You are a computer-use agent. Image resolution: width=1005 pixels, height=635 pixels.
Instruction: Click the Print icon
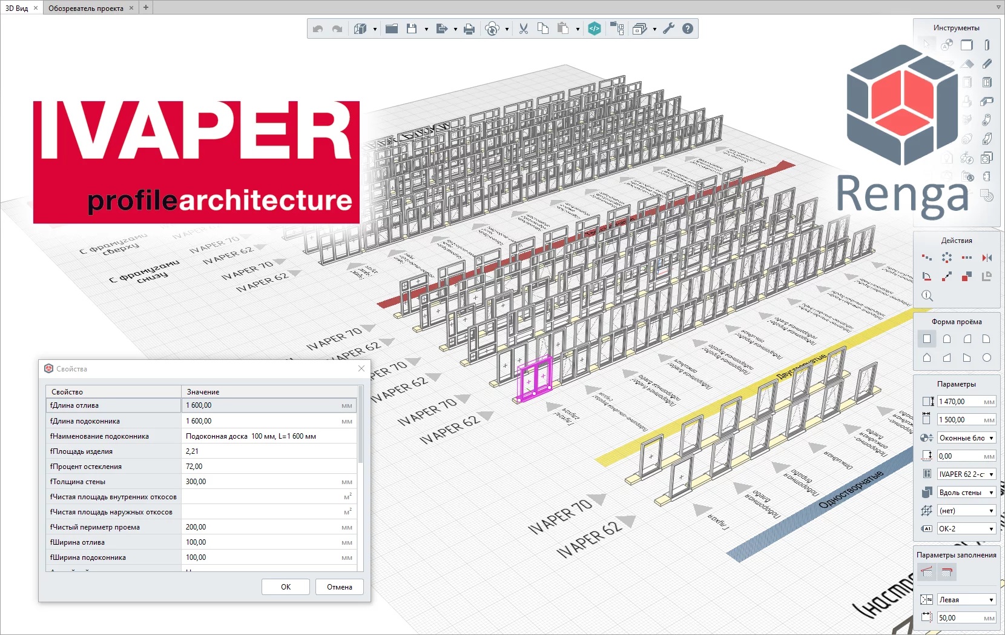469,28
